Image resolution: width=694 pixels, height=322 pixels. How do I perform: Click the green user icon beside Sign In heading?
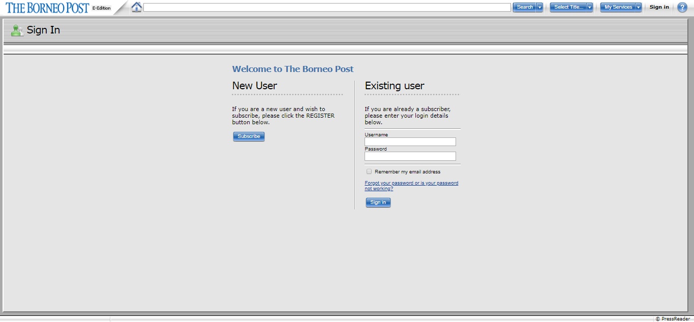tap(17, 30)
